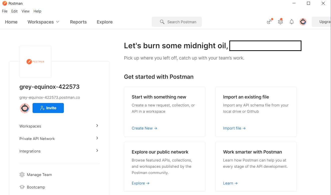This screenshot has height=195, width=331.
Task: Close the Postman window
Action: click(323, 3)
